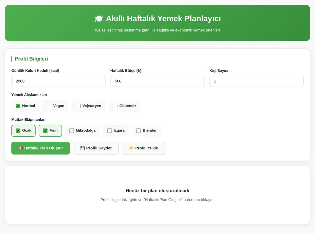Save profile with Profili Kaydet
Image resolution: width=315 pixels, height=234 pixels.
click(x=96, y=148)
